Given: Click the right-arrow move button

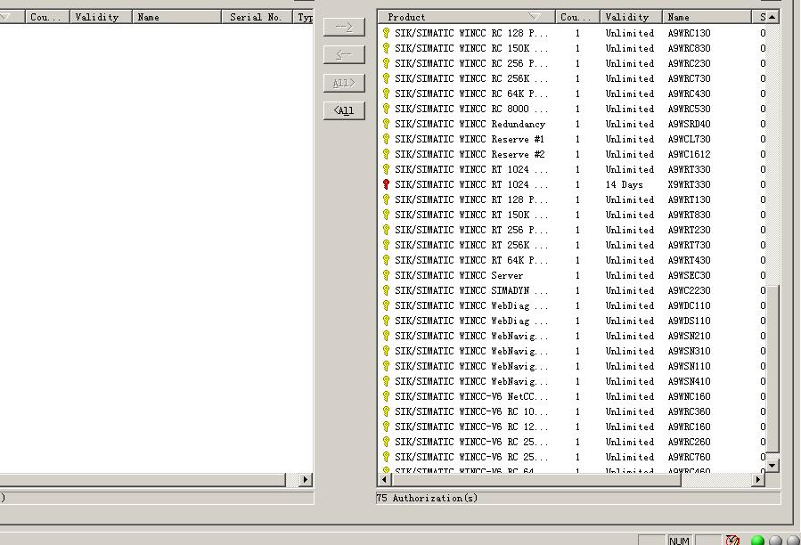Looking at the screenshot, I should pyautogui.click(x=344, y=27).
